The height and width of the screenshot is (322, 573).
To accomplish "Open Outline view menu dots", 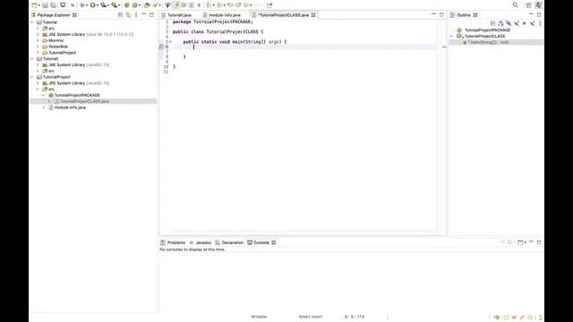I will coord(540,23).
